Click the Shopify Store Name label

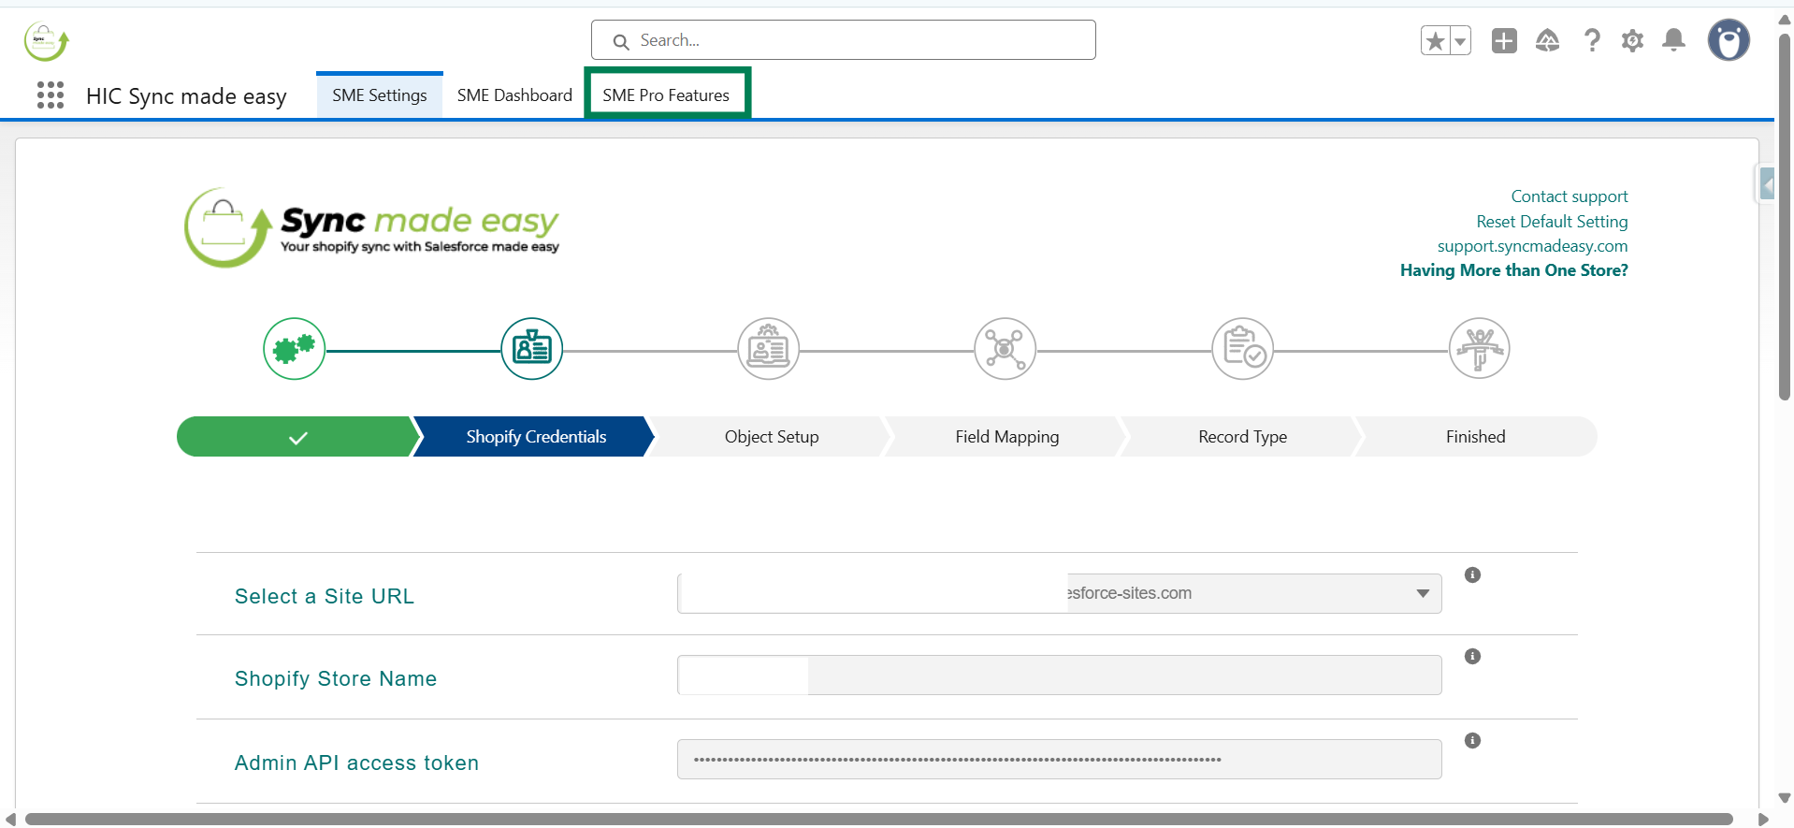pyautogui.click(x=336, y=678)
